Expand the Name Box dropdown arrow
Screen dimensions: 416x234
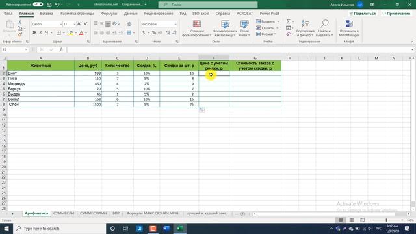tap(26, 49)
